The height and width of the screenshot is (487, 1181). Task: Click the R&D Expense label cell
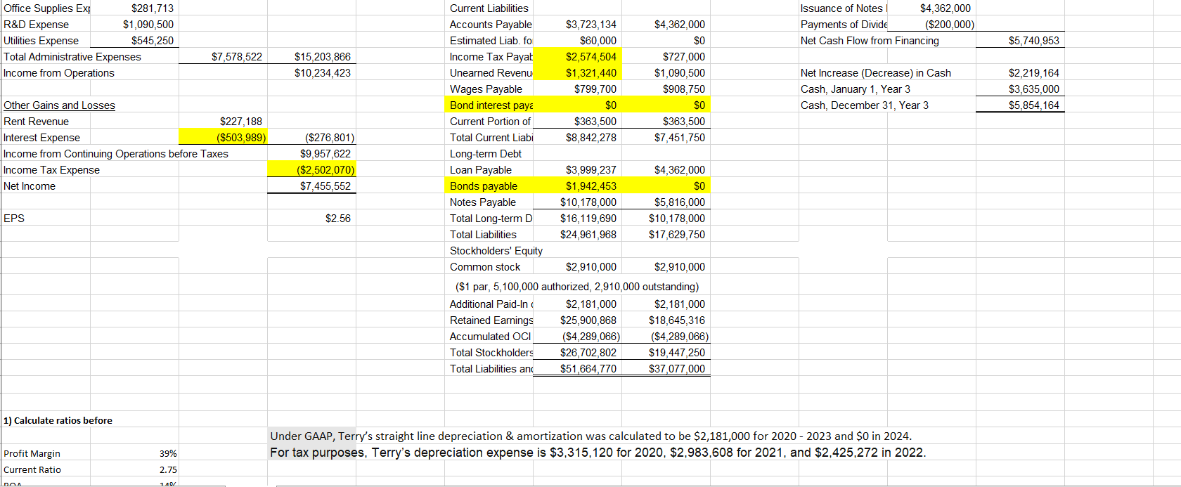[x=37, y=25]
